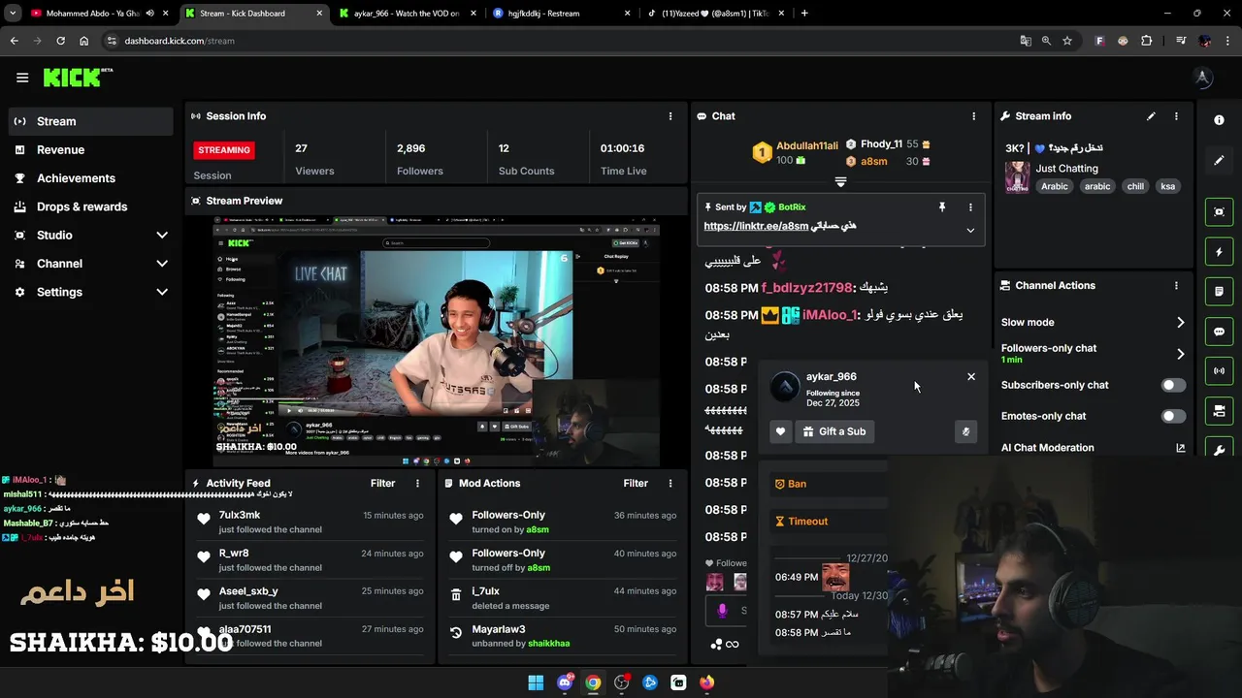Switch to the aykar_966 VOD tab
Image resolution: width=1242 pixels, height=698 pixels.
(409, 14)
